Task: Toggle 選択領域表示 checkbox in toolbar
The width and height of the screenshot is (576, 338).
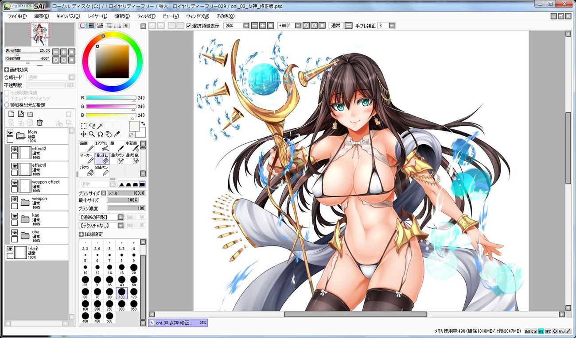Action: (x=189, y=26)
